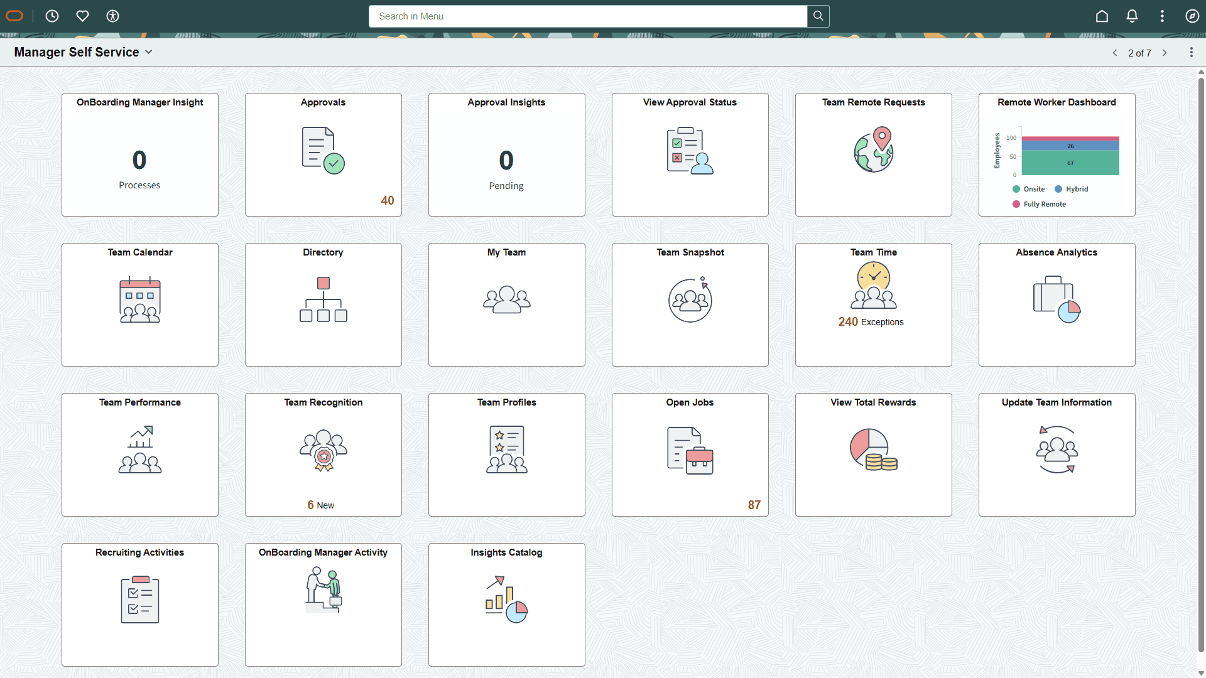The image size is (1206, 678).
Task: Click the search magnifier button
Action: coord(818,16)
